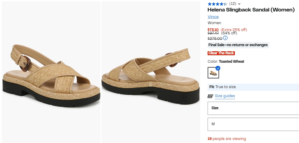
Task: Click the 19 people are viewing text
Action: [x=227, y=139]
